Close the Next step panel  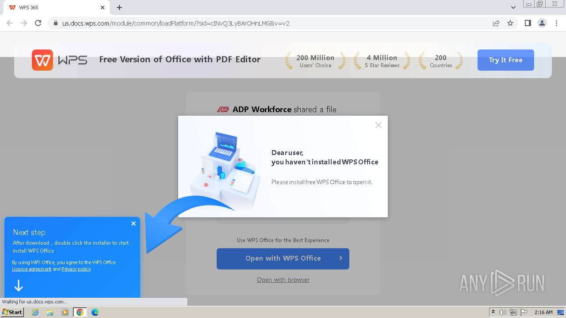pyautogui.click(x=134, y=223)
